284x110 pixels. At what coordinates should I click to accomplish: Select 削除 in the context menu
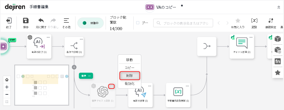click(x=130, y=75)
